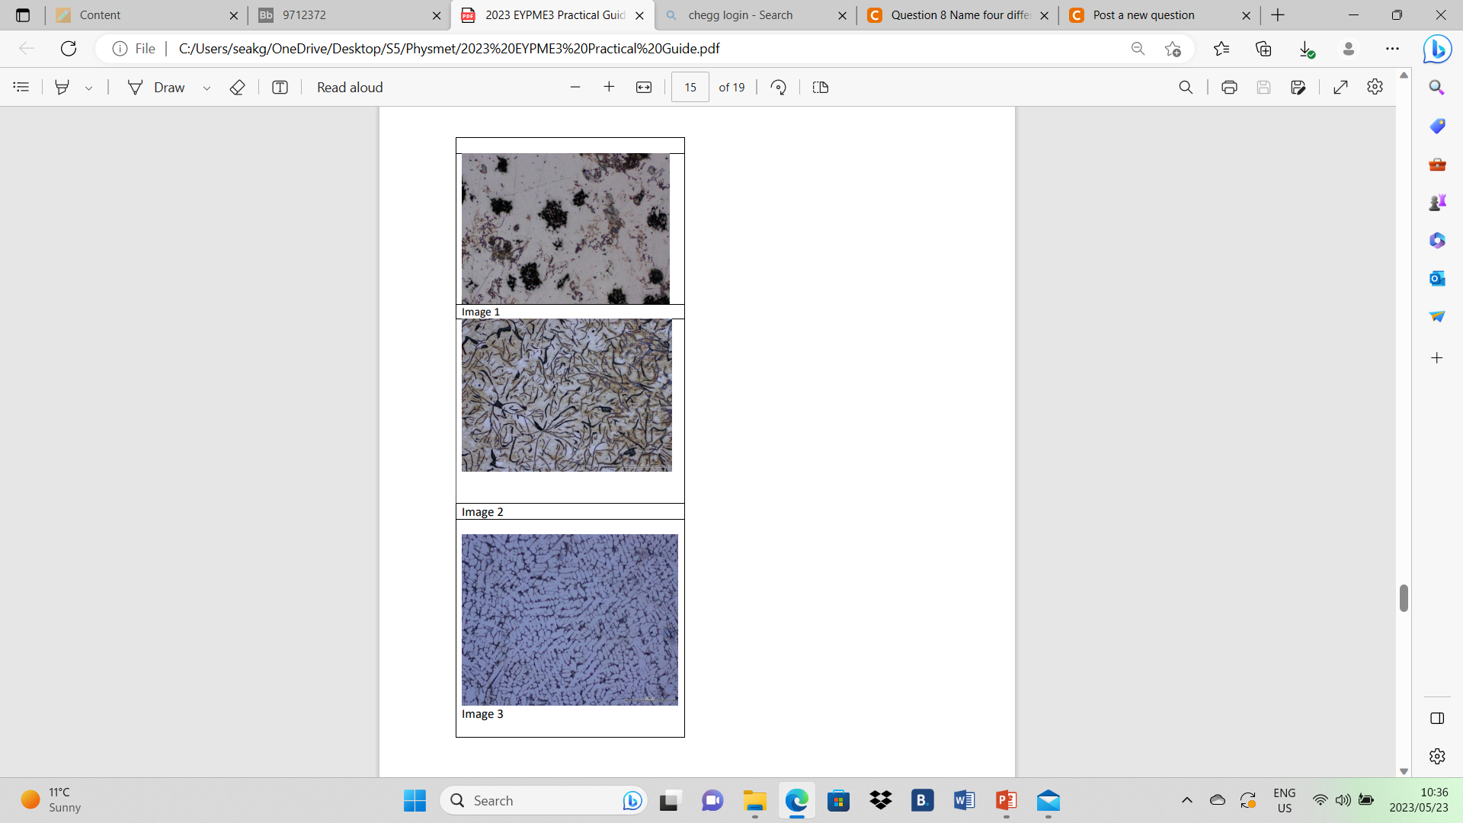Zoom in on the PDF page
This screenshot has height=823, width=1463.
610,87
